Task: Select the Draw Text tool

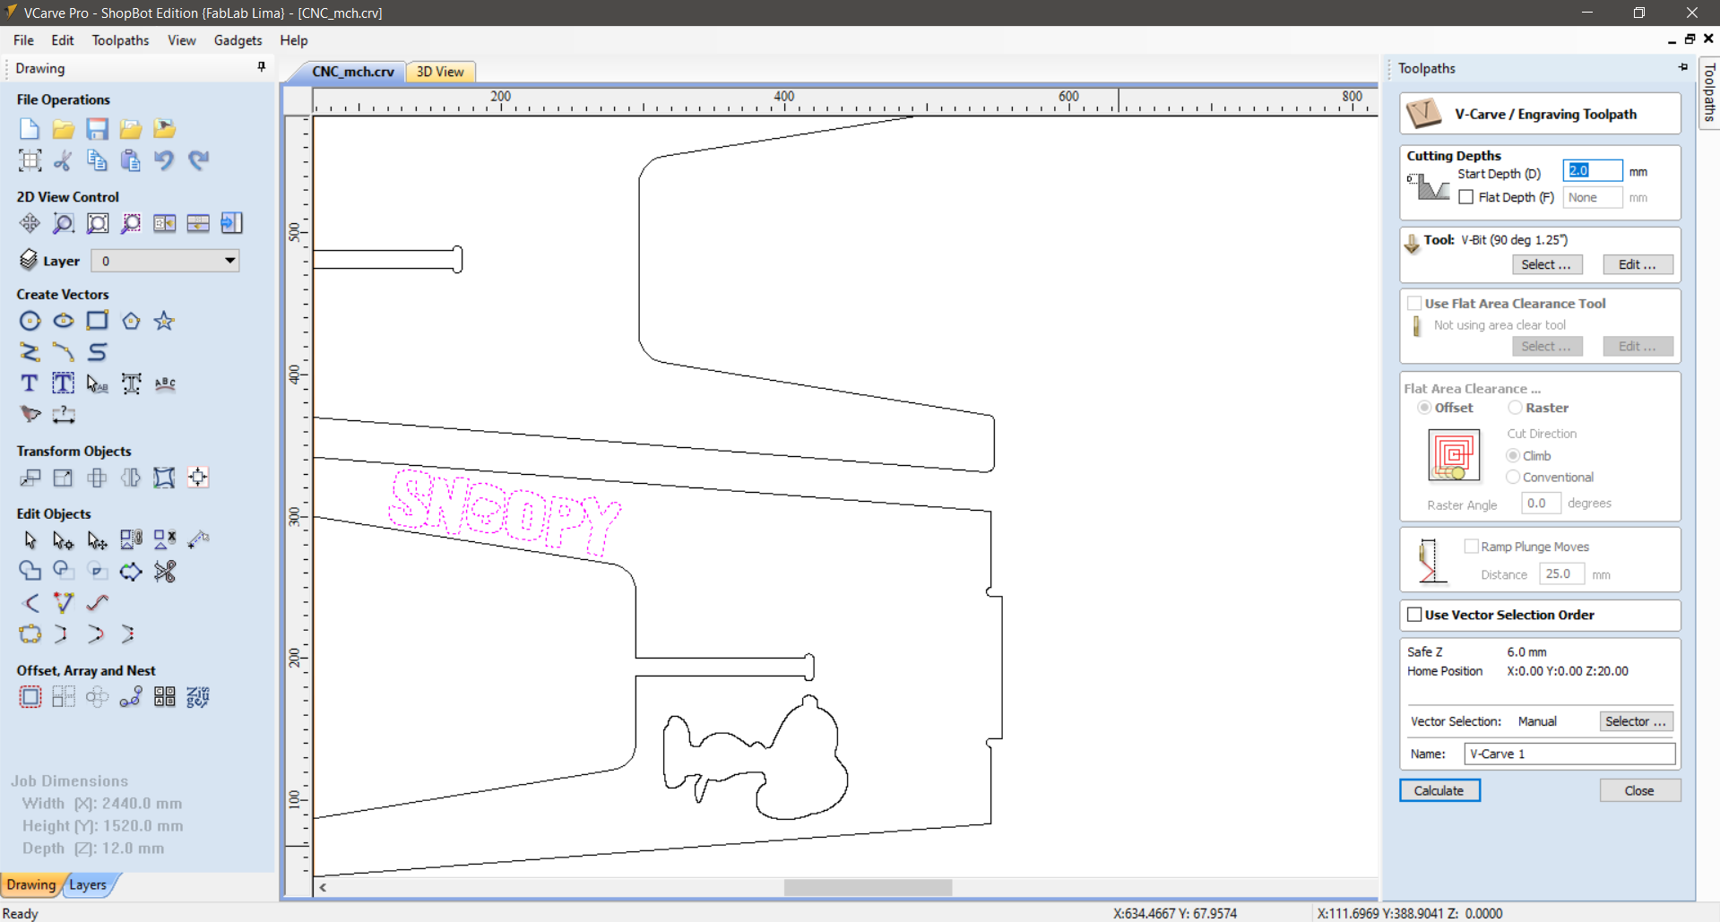Action: tap(30, 383)
